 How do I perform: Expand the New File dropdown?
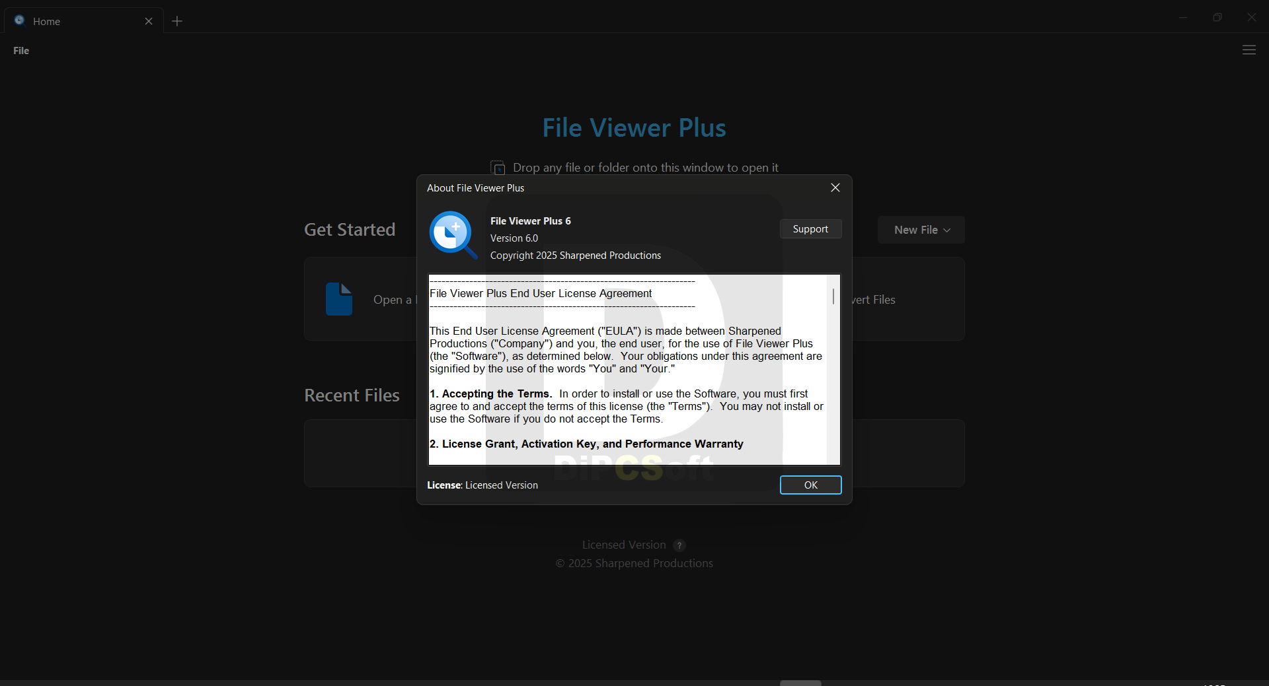[921, 230]
